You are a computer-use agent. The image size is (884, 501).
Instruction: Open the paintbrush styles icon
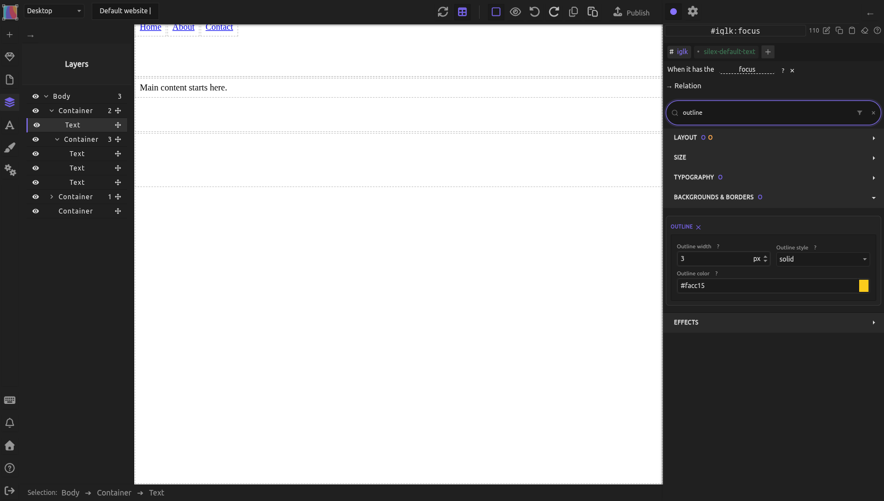click(x=9, y=147)
